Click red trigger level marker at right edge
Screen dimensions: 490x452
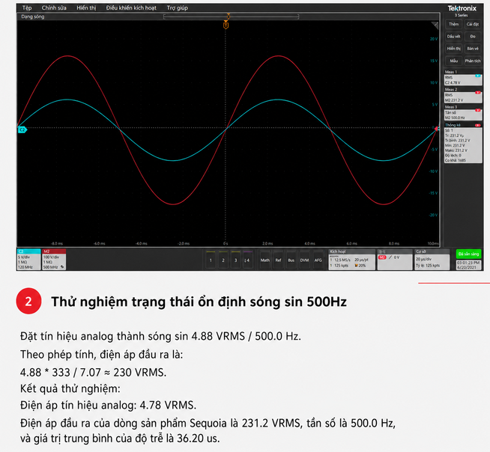pos(437,129)
